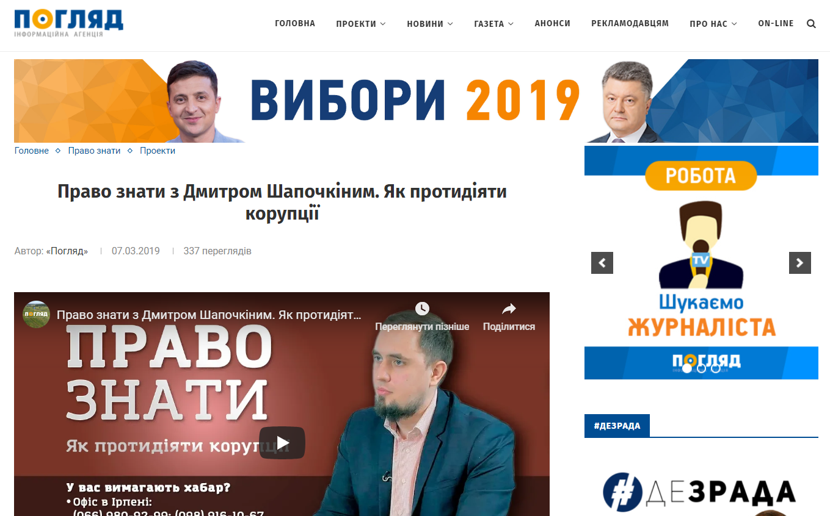Expand the Проекти dropdown menu
Viewport: 830px width, 516px height.
pyautogui.click(x=361, y=24)
